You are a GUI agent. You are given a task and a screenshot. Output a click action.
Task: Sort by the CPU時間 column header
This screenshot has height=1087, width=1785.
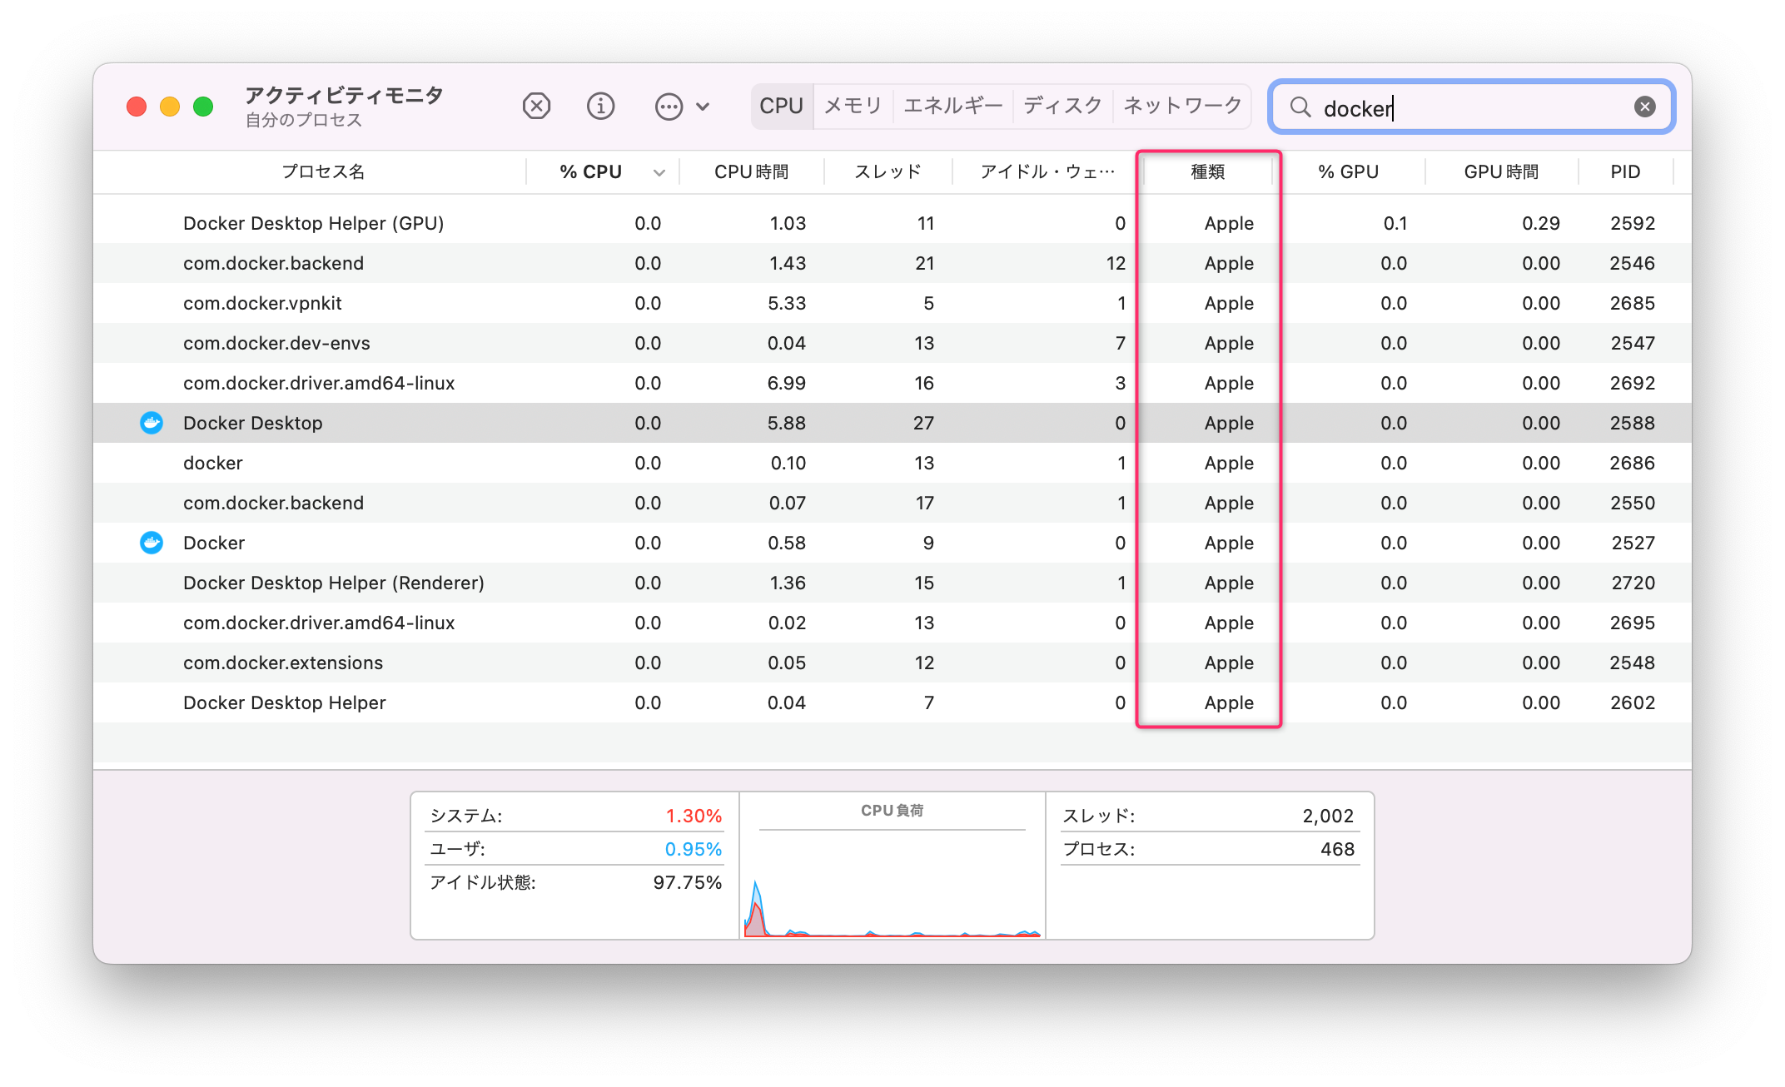[752, 171]
